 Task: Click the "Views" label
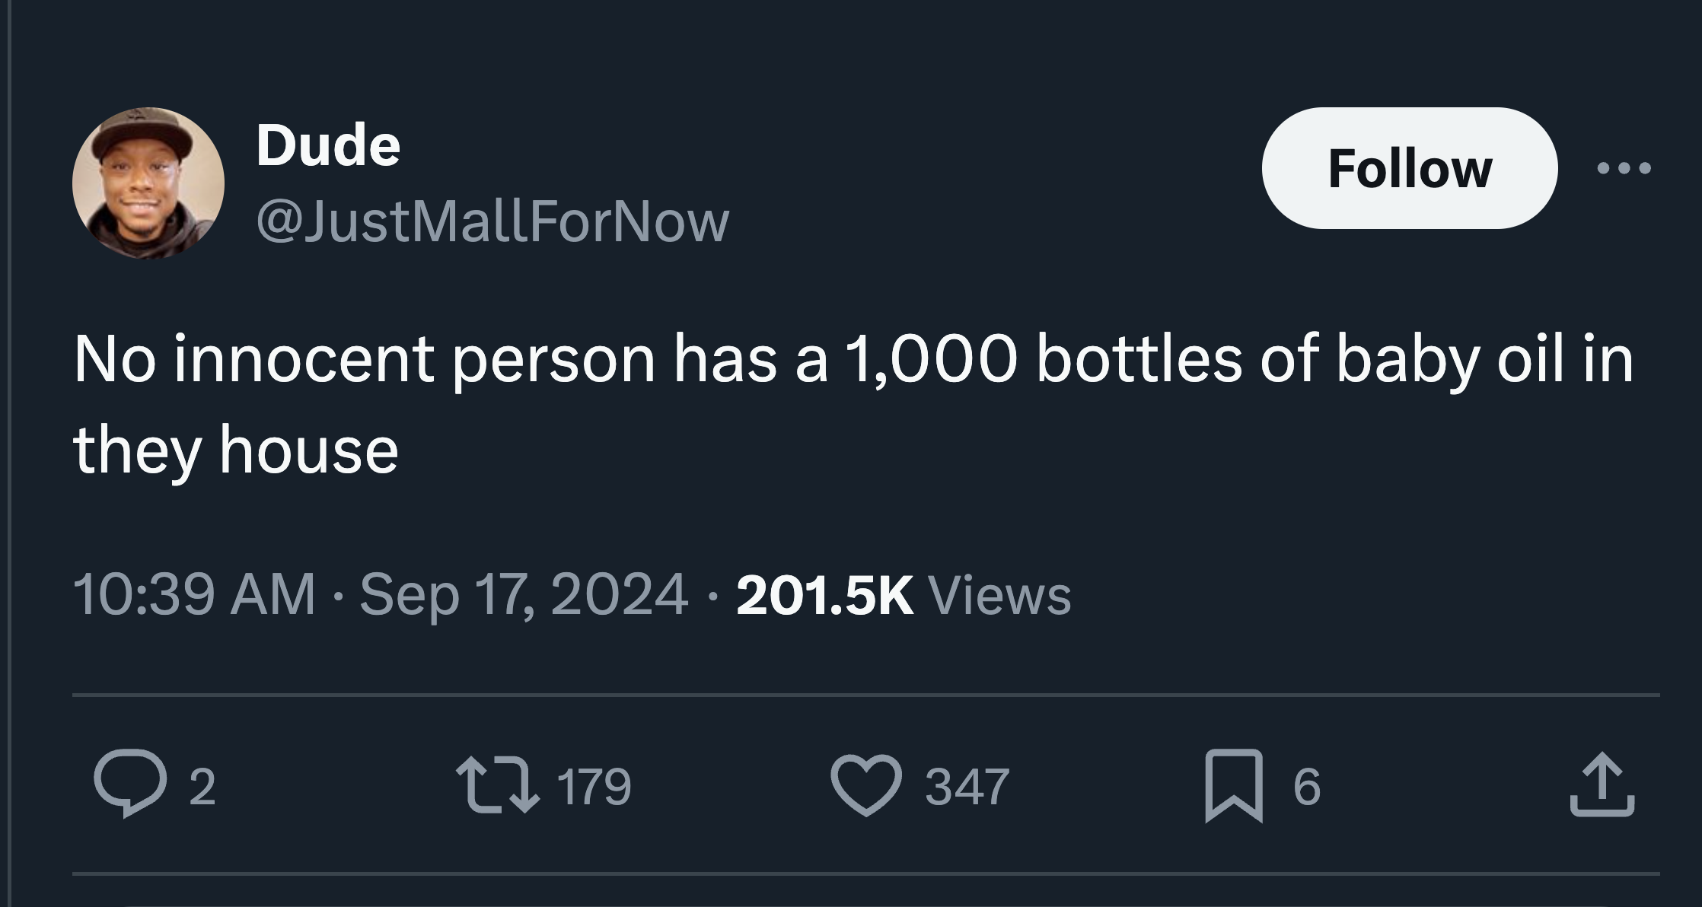999,595
